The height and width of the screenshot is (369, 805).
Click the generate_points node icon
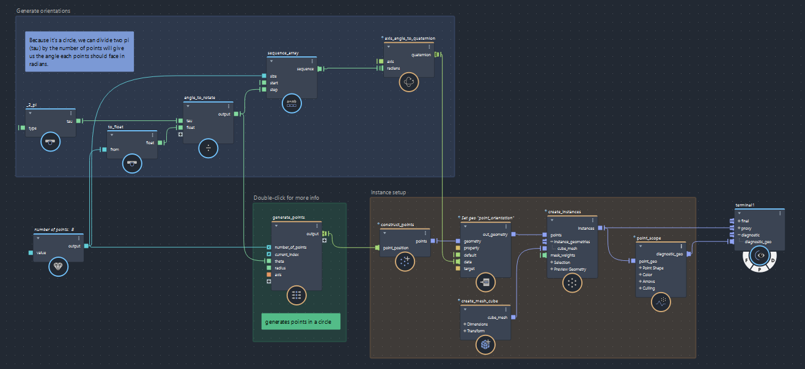pos(296,295)
